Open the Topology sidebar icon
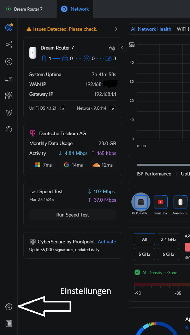190x335 pixels. [9, 45]
